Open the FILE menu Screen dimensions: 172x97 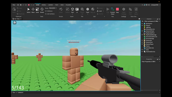click(x=14, y=5)
